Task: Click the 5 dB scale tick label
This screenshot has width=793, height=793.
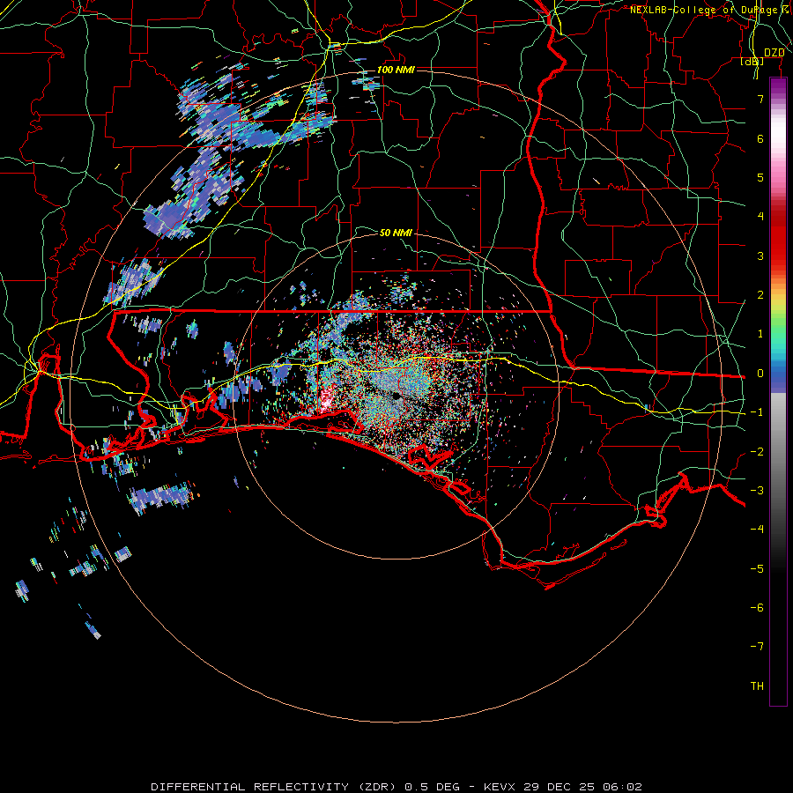Action: click(x=760, y=177)
